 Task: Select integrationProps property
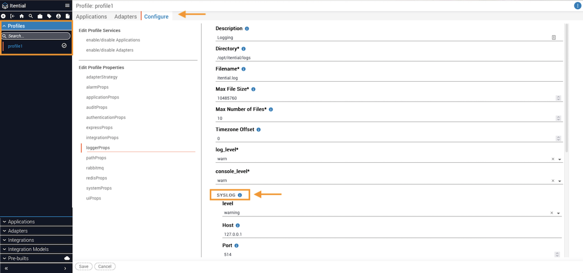click(x=102, y=138)
